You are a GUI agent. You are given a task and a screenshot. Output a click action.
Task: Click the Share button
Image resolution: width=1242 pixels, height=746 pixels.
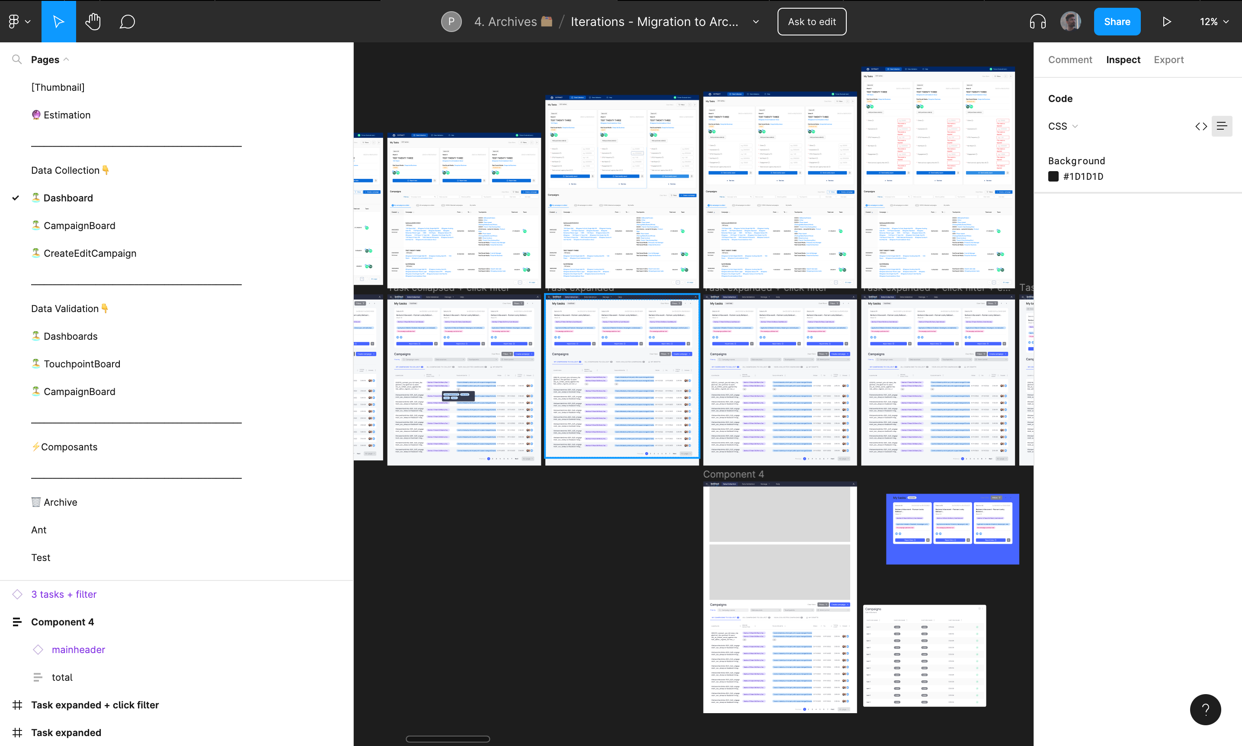[x=1116, y=22]
